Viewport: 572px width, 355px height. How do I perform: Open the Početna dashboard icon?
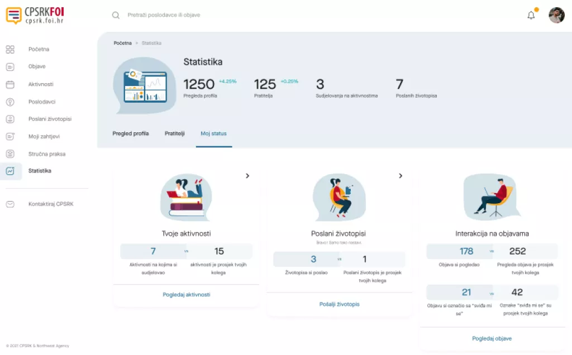pos(10,49)
